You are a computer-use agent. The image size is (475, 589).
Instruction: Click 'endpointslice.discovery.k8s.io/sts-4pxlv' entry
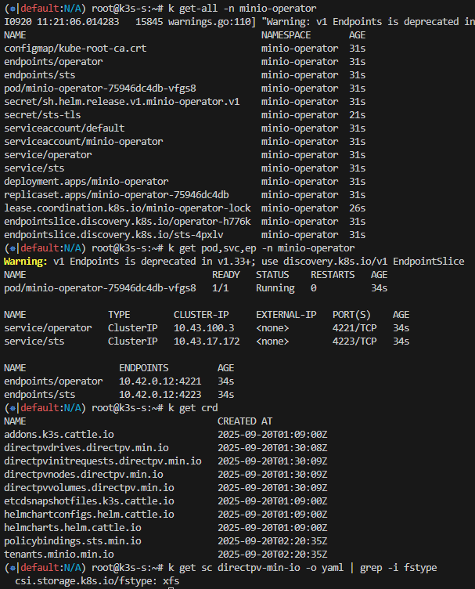[113, 235]
